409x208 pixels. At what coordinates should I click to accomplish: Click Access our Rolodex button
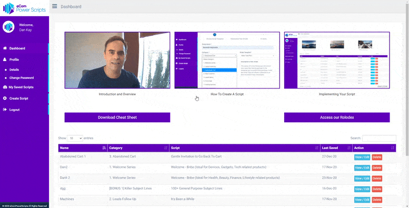[x=337, y=117]
